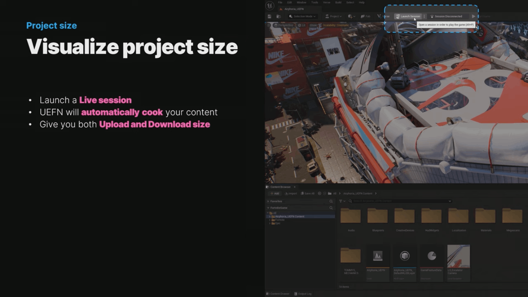Viewport: 528px width, 297px height.
Task: Open the Window menu
Action: tap(301, 3)
